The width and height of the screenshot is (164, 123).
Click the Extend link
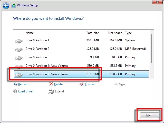click(x=59, y=91)
